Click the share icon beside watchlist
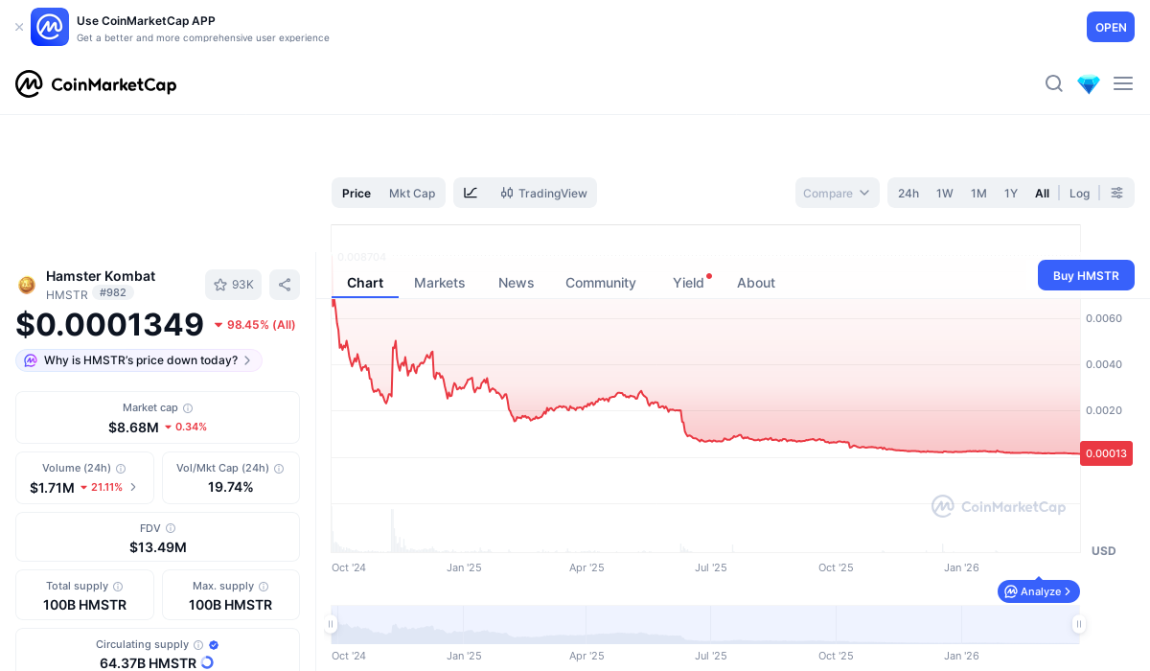Viewport: 1150px width, 671px height. [x=285, y=285]
